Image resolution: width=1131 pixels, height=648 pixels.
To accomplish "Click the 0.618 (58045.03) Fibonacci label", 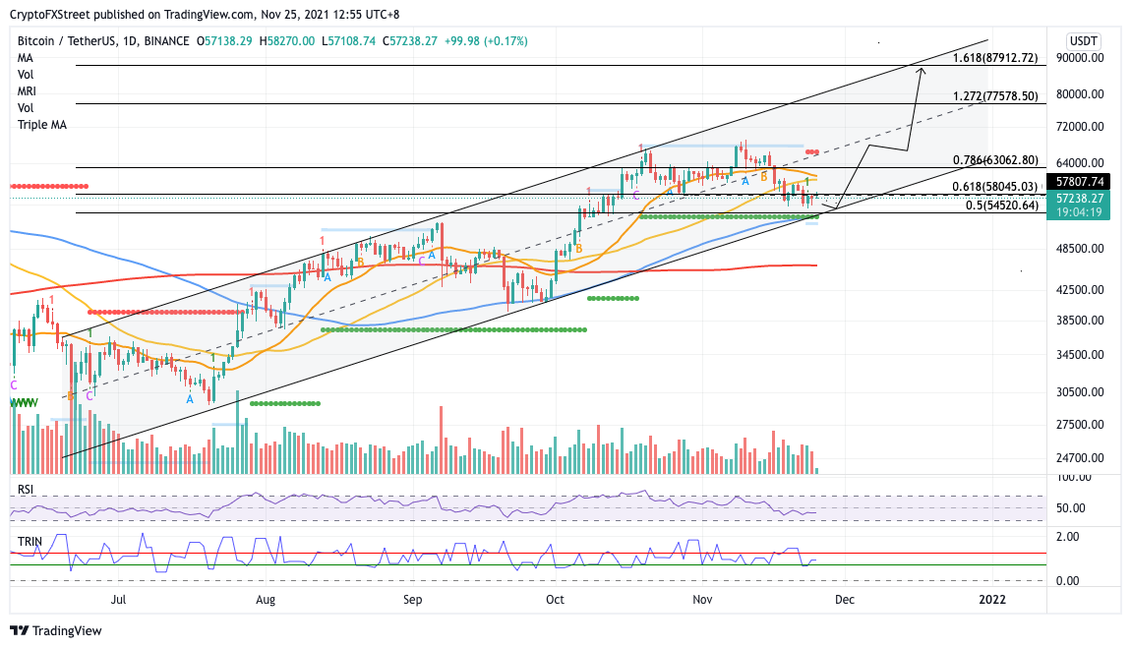I will pos(994,187).
